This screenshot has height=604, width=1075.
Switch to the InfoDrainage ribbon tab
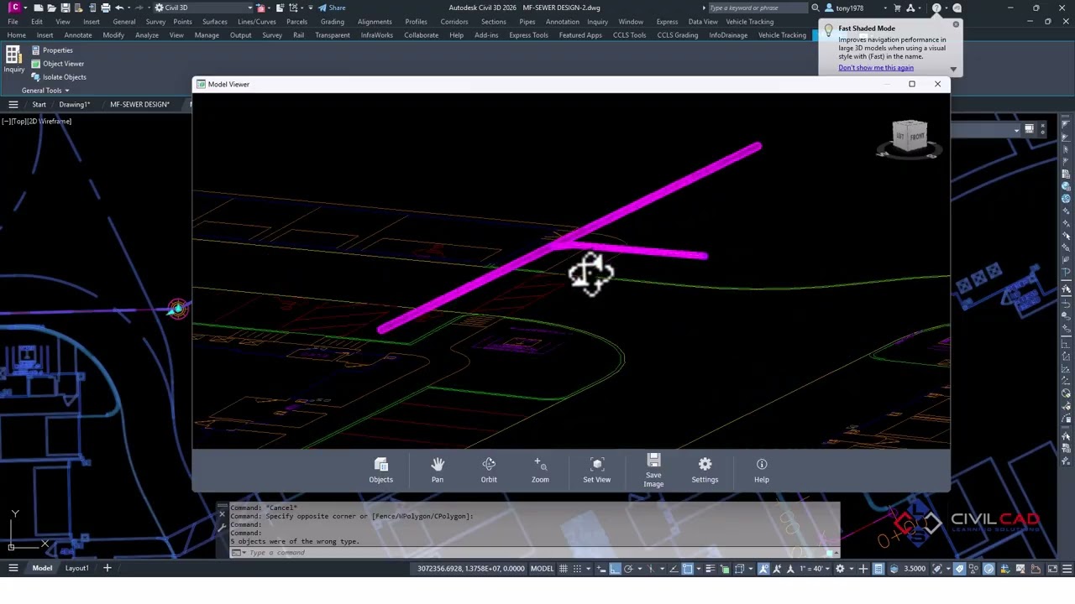pyautogui.click(x=728, y=35)
